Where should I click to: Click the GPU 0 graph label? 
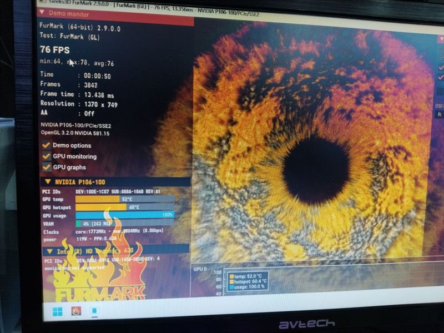[x=200, y=269]
